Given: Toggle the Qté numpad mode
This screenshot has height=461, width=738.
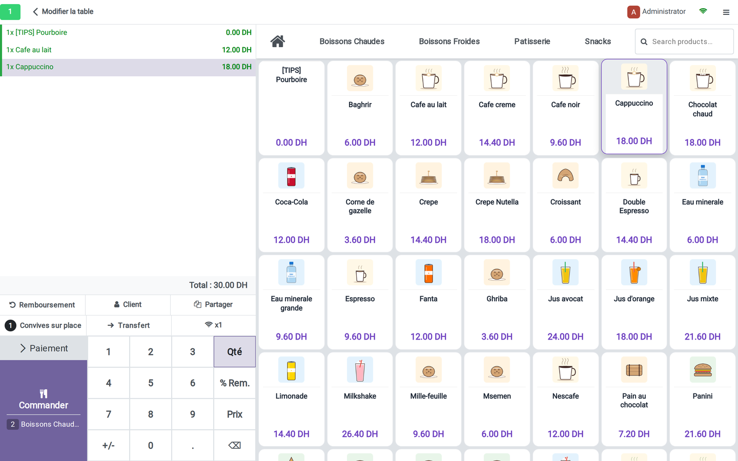Looking at the screenshot, I should pyautogui.click(x=235, y=351).
